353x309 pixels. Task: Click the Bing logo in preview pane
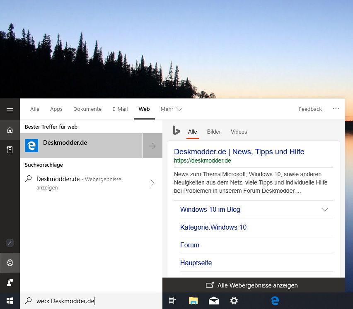click(x=176, y=130)
